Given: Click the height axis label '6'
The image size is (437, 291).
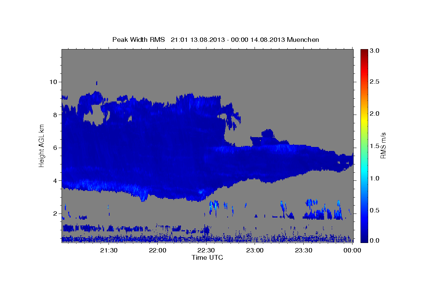Looking at the screenshot, I should [55, 148].
